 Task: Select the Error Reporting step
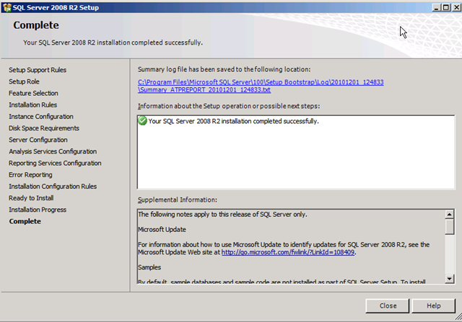click(x=30, y=174)
